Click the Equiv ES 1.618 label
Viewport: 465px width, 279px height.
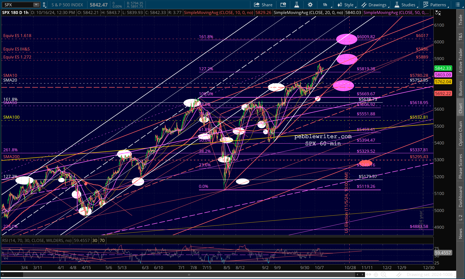pyautogui.click(x=17, y=36)
